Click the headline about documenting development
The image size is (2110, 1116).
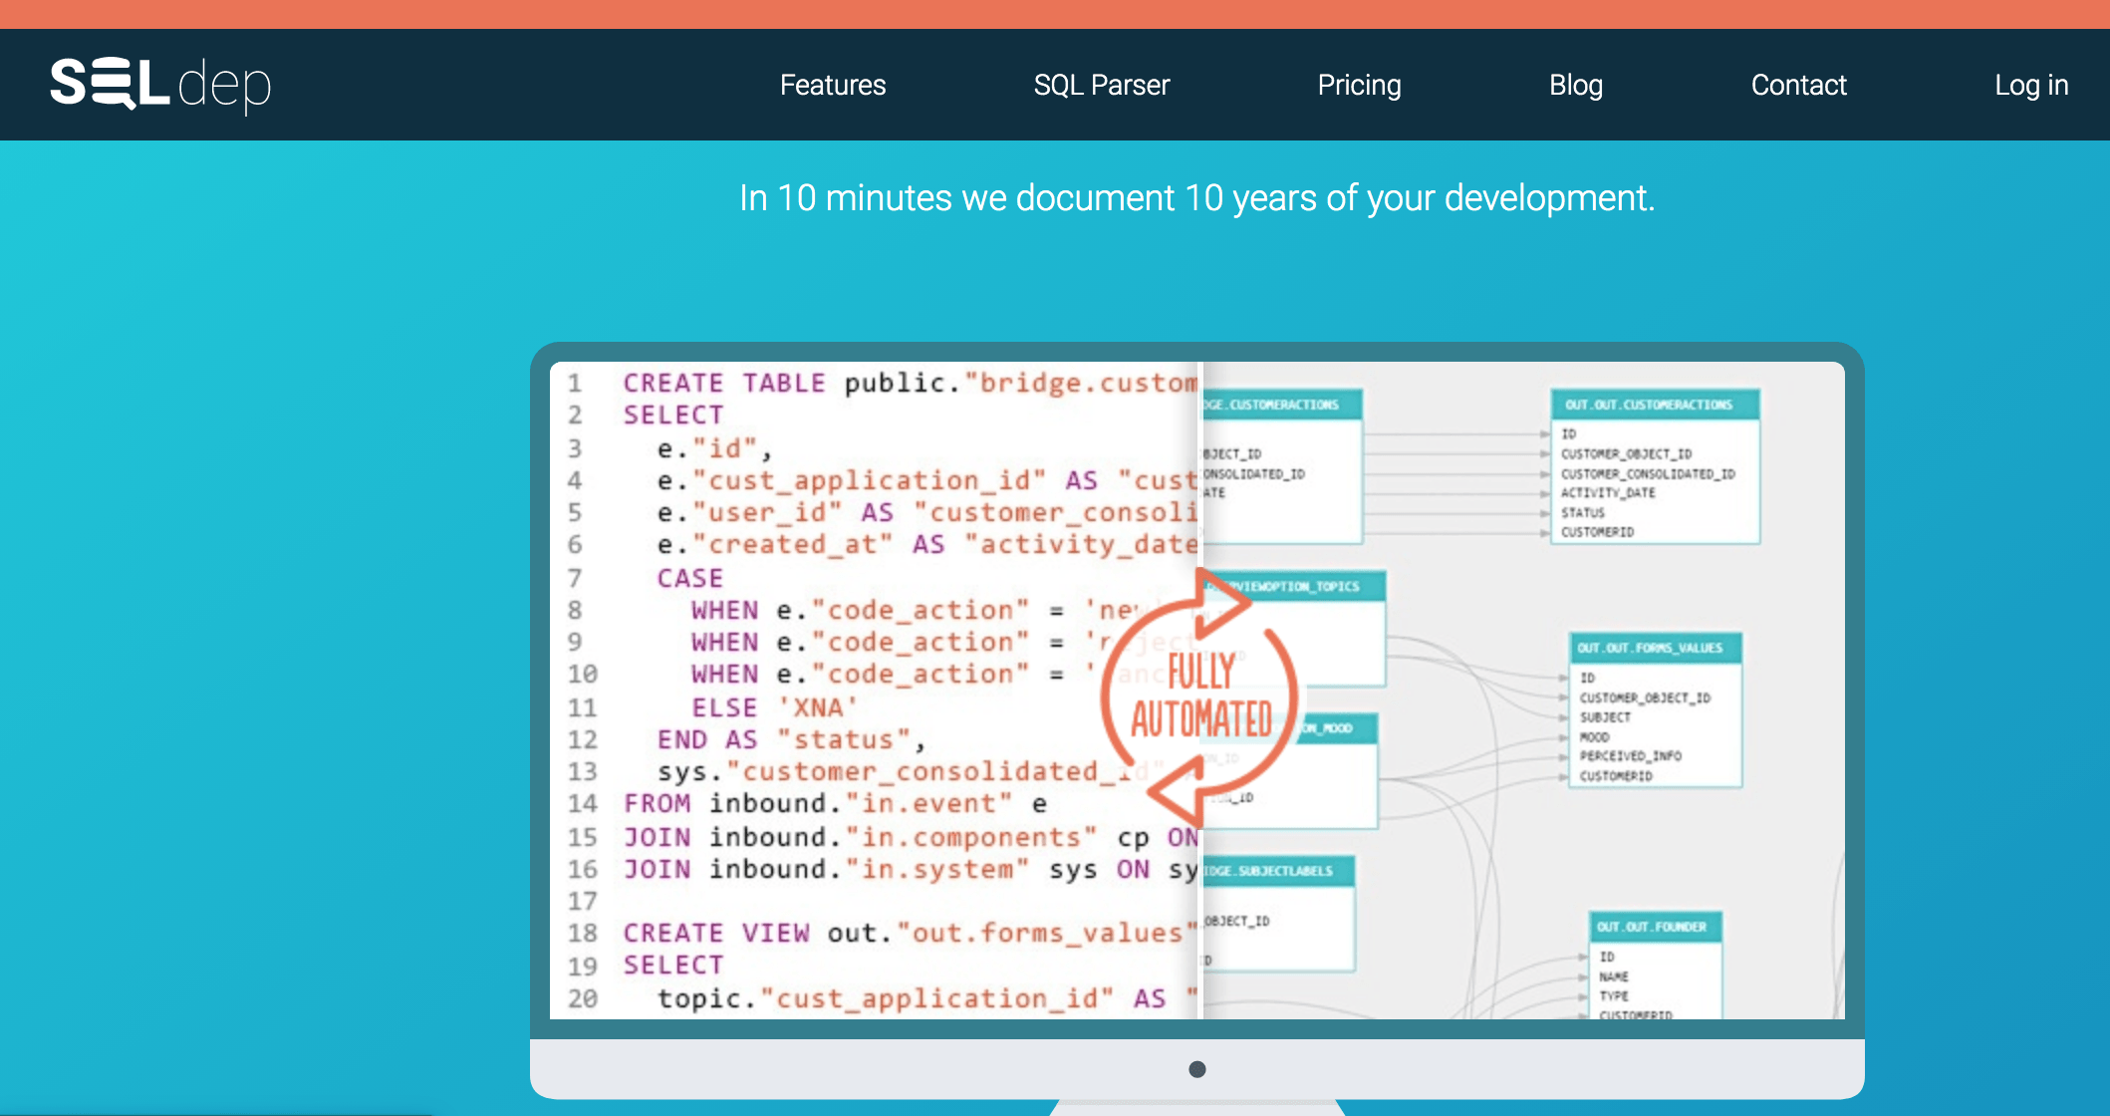coord(1195,198)
